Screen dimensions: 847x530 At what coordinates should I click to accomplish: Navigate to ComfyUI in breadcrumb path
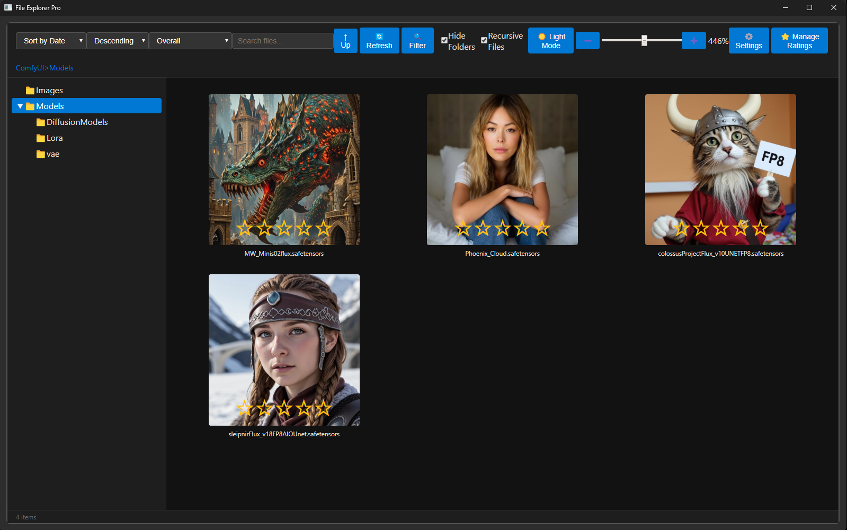[30, 68]
